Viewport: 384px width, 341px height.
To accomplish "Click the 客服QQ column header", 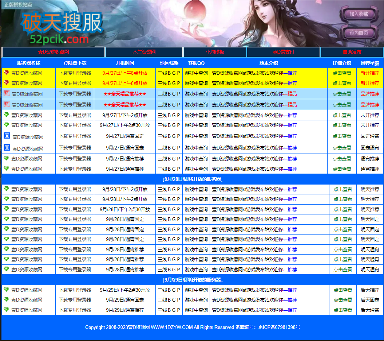I will point(196,63).
